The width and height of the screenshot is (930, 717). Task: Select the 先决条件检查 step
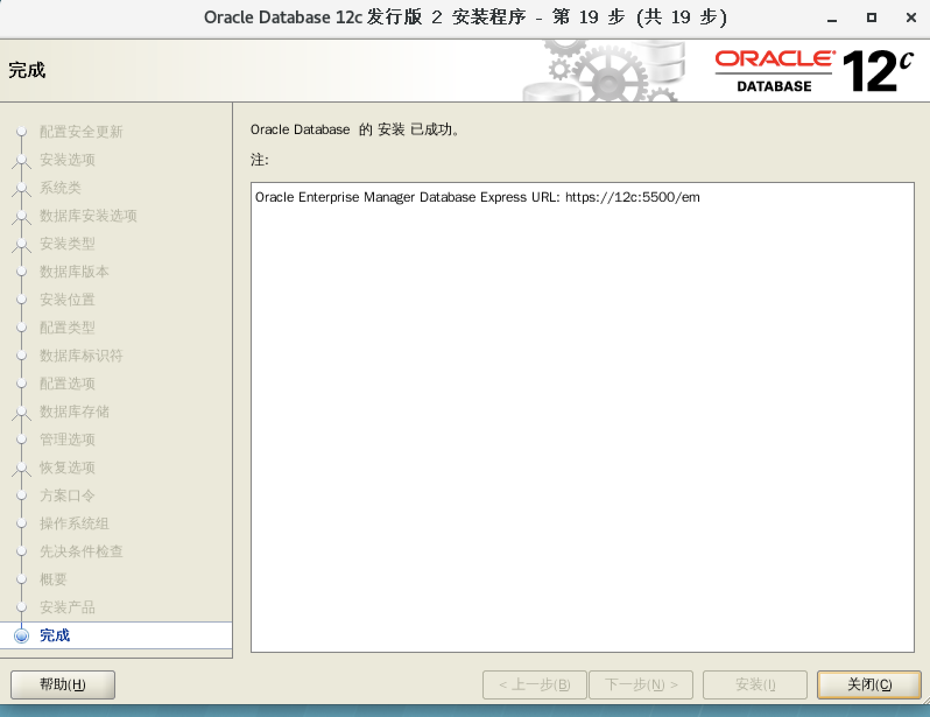click(x=81, y=551)
